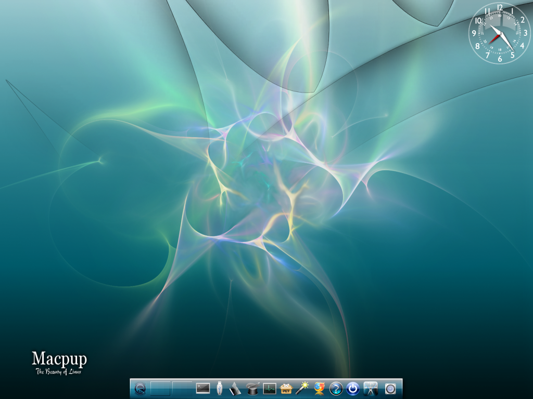Screen dimensions: 533x399
Task: Open the magician top hat wizard icon
Action: tap(253, 388)
